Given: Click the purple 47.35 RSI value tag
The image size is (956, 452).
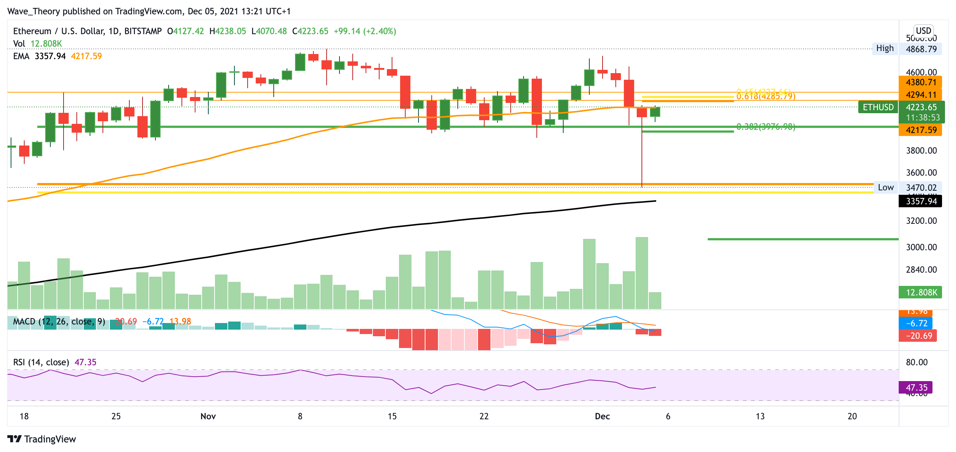Looking at the screenshot, I should pyautogui.click(x=916, y=387).
